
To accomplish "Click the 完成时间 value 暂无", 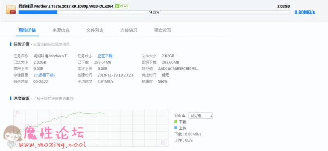I will pos(165,75).
